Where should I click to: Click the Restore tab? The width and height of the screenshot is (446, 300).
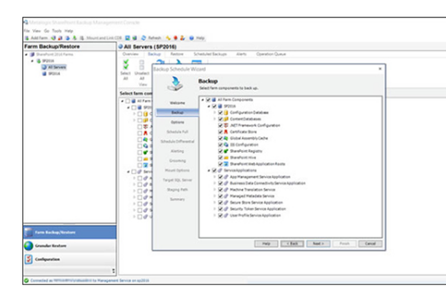tap(177, 54)
